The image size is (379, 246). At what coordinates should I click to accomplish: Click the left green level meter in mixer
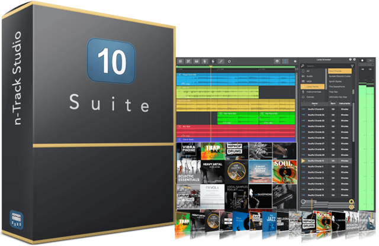pyautogui.click(x=362, y=147)
